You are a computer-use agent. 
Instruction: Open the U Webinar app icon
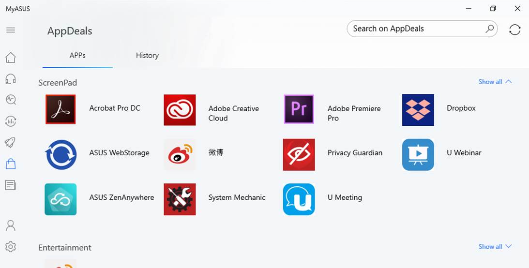[x=418, y=155]
